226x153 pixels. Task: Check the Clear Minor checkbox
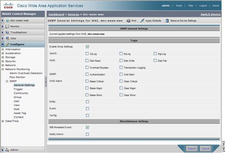coord(121,95)
